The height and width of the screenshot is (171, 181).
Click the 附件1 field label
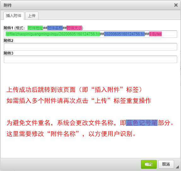tap(8, 28)
